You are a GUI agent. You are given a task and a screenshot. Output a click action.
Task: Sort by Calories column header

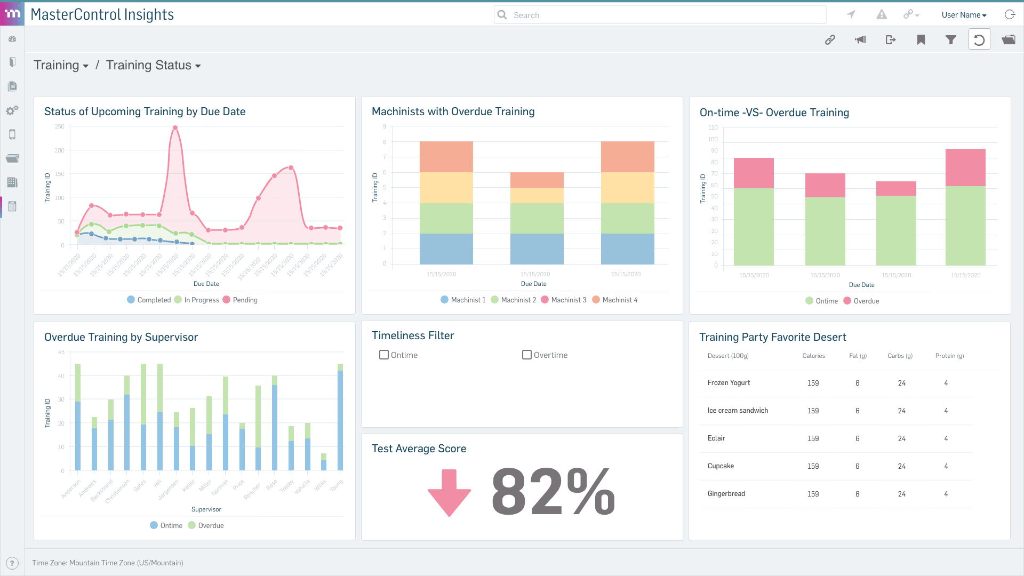tap(813, 356)
